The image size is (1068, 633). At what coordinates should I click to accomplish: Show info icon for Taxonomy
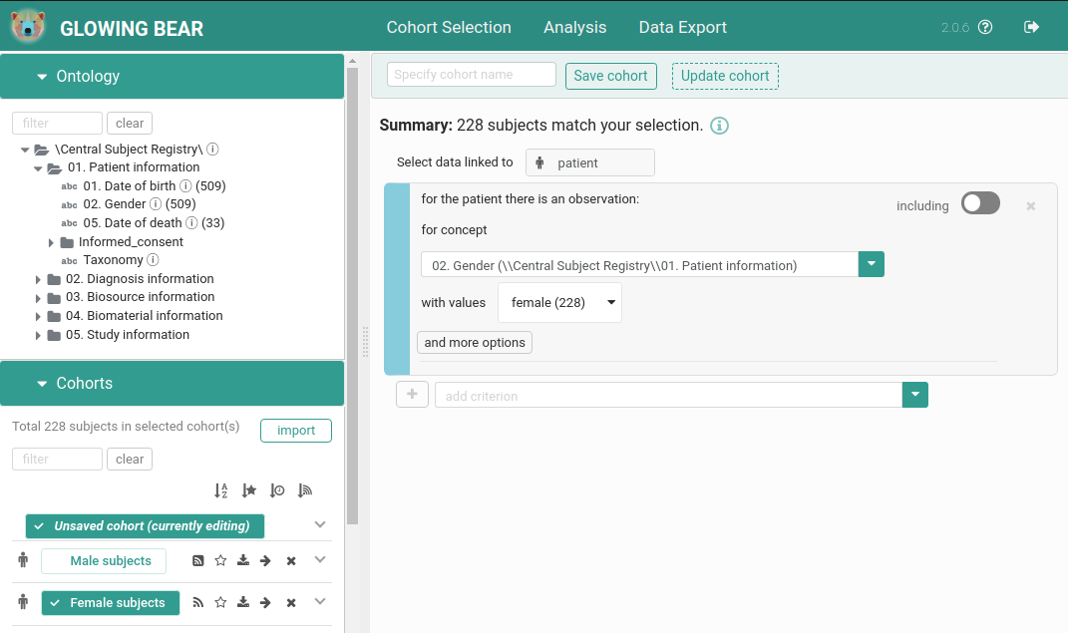[x=153, y=260]
